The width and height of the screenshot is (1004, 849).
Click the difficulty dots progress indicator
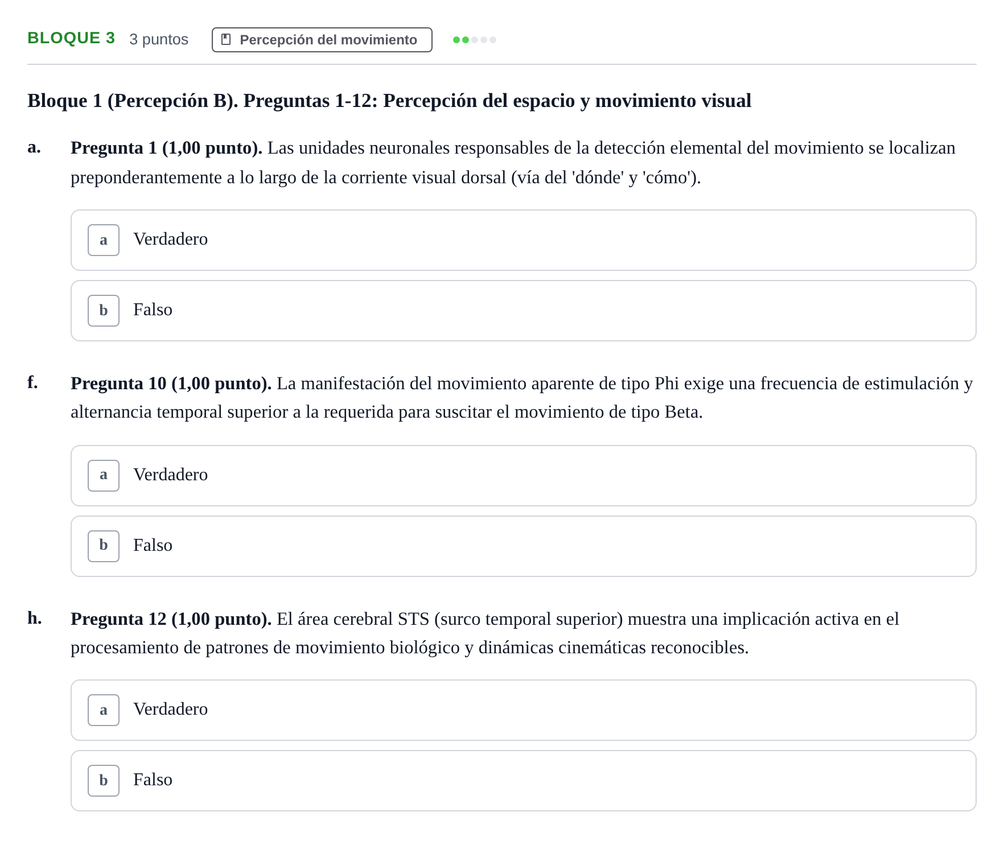pyautogui.click(x=474, y=40)
